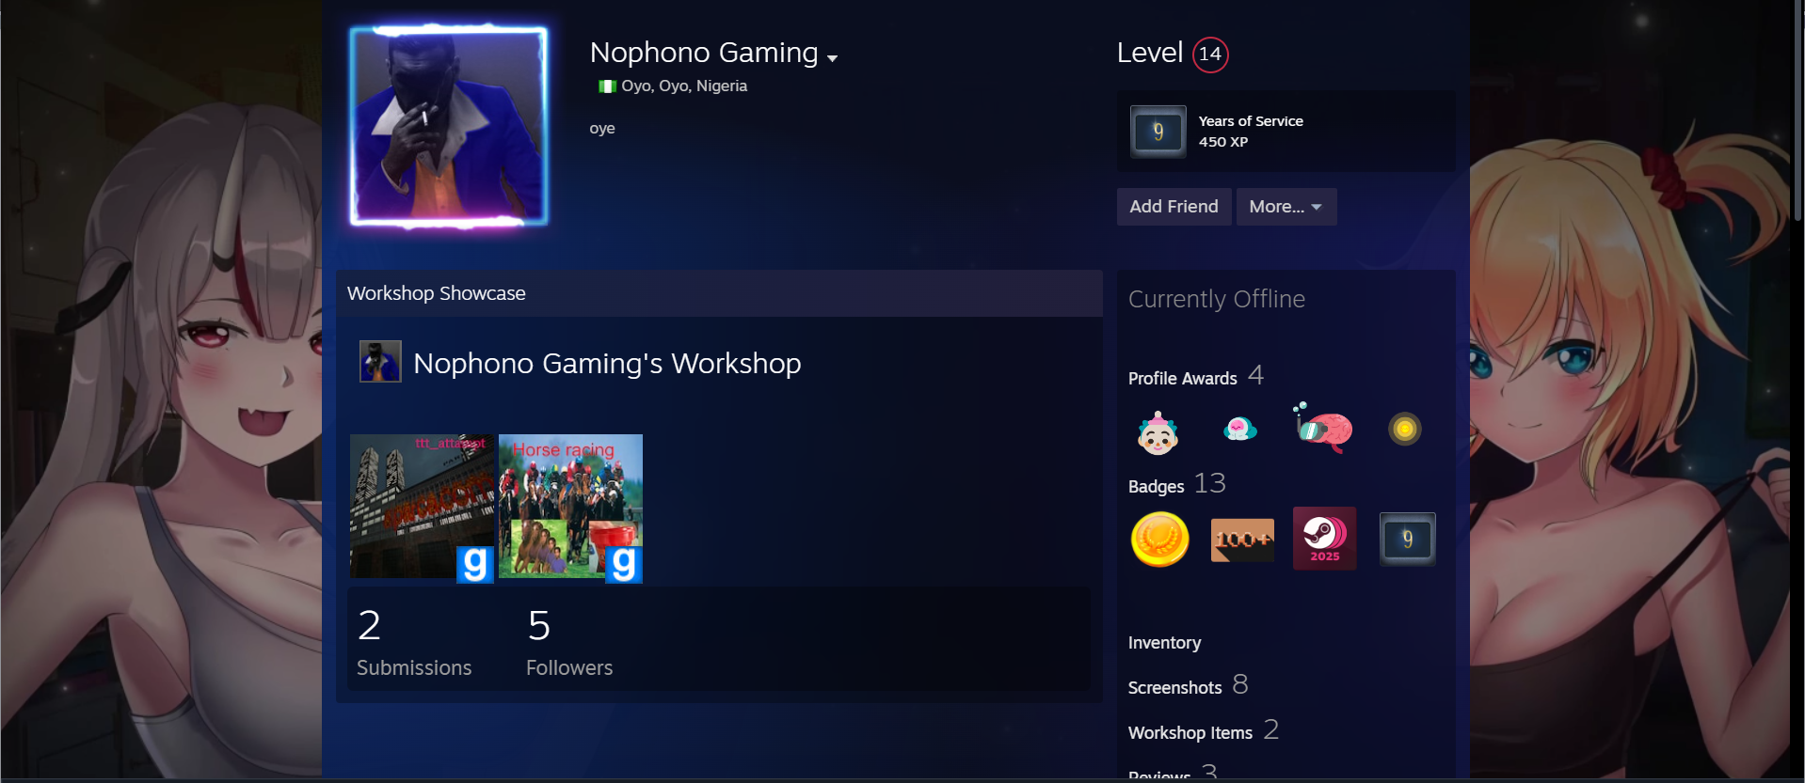View the Workshop Items list
Viewport: 1805px width, 783px height.
pos(1190,733)
